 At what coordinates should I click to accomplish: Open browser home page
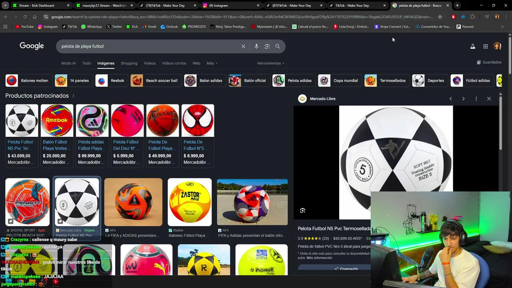(x=34, y=17)
